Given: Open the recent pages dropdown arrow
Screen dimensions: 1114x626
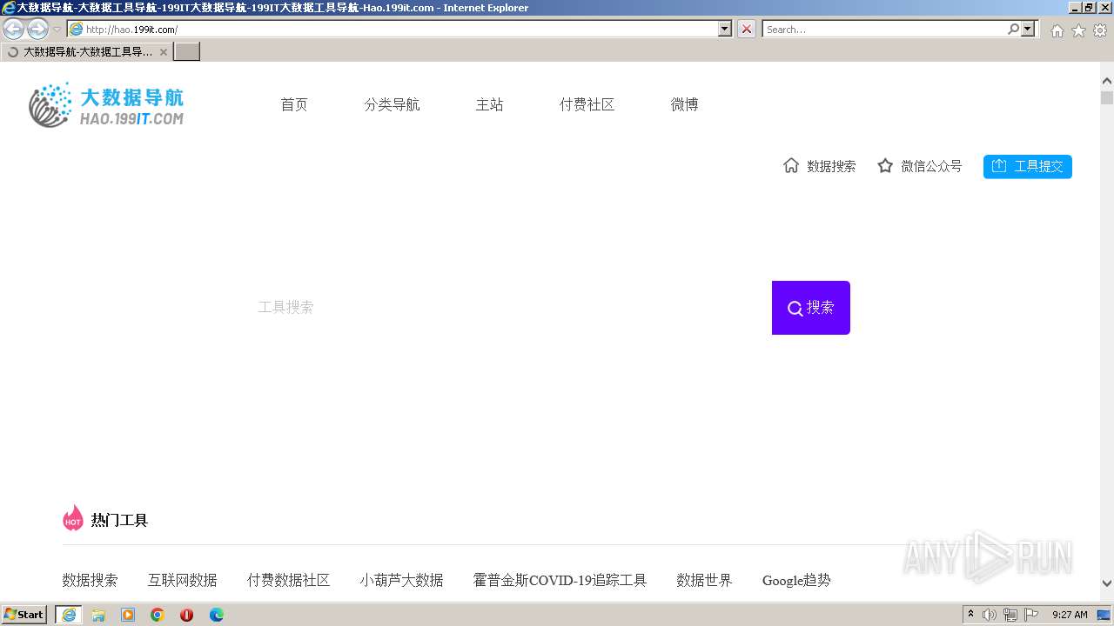Looking at the screenshot, I should tap(57, 30).
